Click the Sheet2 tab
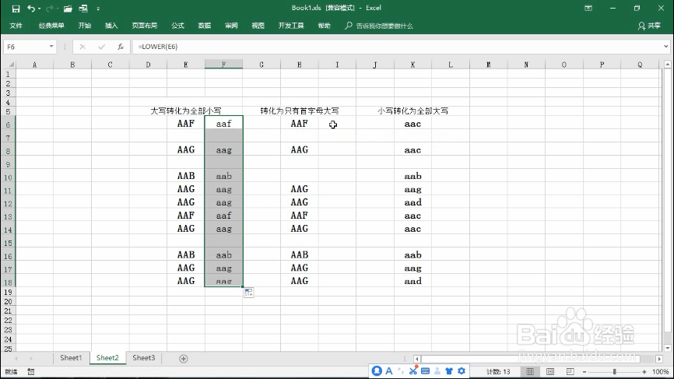674x379 pixels. coord(107,358)
